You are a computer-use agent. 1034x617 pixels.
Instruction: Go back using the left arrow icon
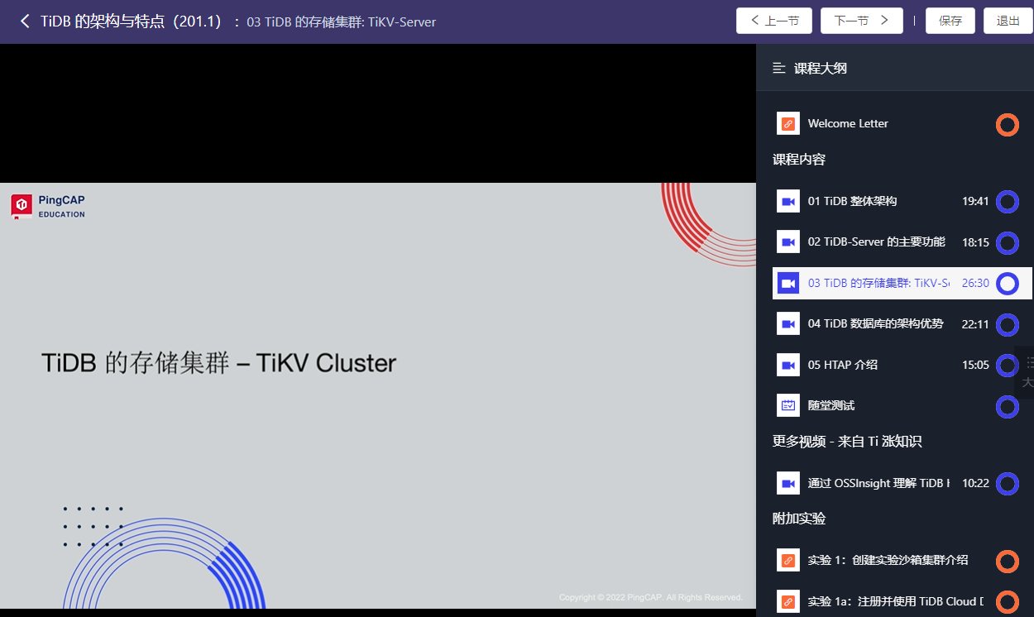[24, 22]
